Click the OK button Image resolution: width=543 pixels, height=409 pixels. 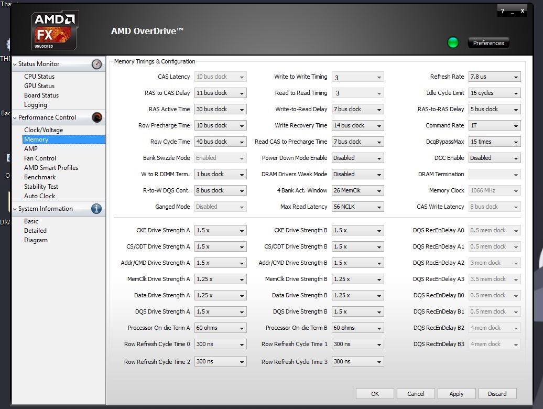(x=375, y=394)
